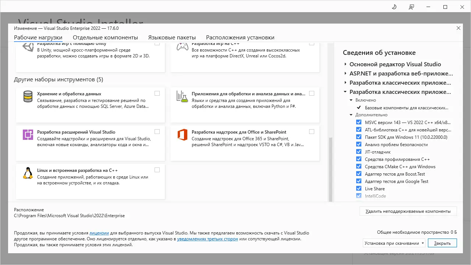This screenshot has height=265, width=471.
Task: Click the Linux penguin workload icon
Action: (28, 174)
